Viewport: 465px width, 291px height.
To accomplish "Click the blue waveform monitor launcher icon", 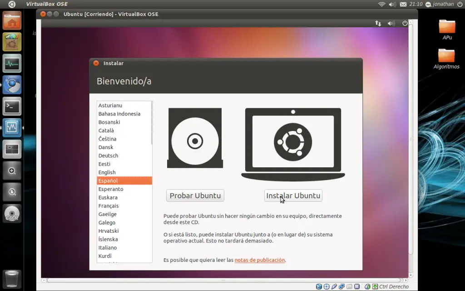I will tap(12, 127).
